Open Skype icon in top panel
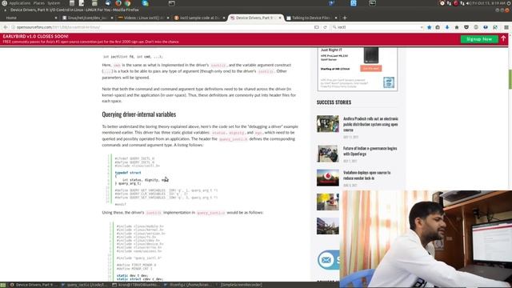The height and width of the screenshot is (288, 512). click(x=146, y=3)
